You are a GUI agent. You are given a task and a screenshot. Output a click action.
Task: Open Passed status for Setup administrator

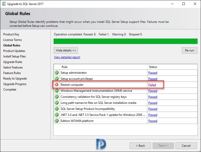click(x=153, y=73)
